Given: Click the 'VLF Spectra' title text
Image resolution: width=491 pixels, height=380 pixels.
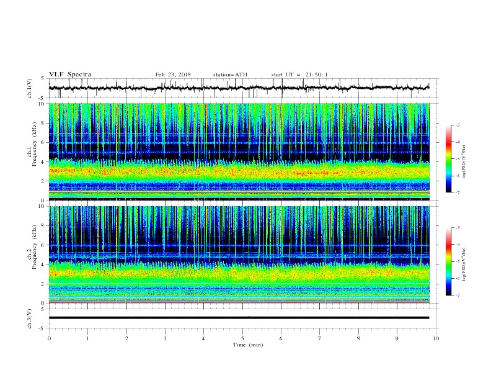Looking at the screenshot, I should tap(70, 75).
